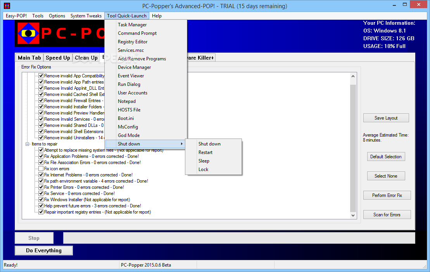Choose Sleep in the submenu
Viewport: 430px width, 272px height.
[213, 161]
